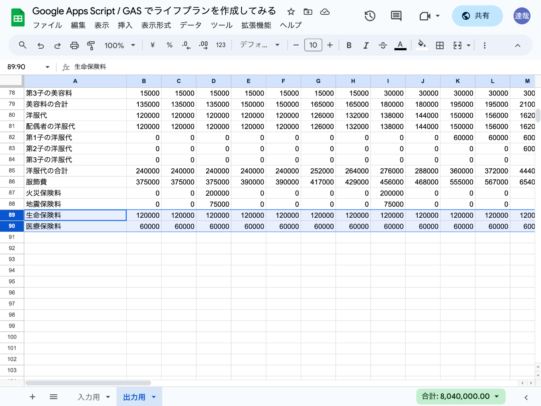Viewport: 541px width, 406px height.
Task: Open the Google Sheets home icon
Action: (x=18, y=17)
